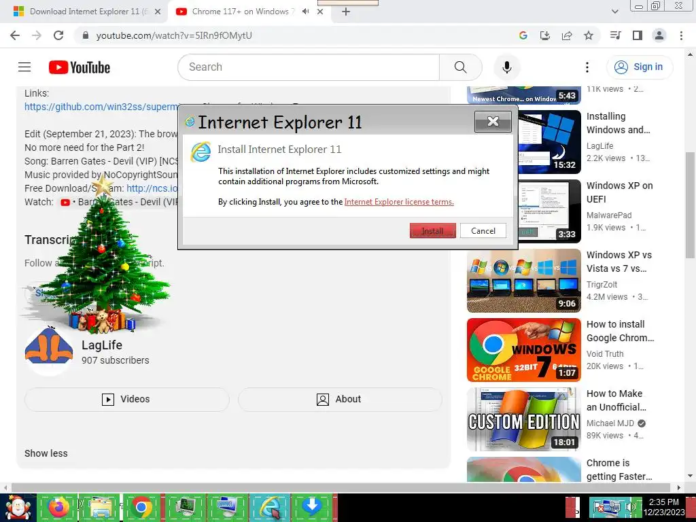Open the Internet Explorer taskbar icon
696x522 pixels.
(270, 508)
